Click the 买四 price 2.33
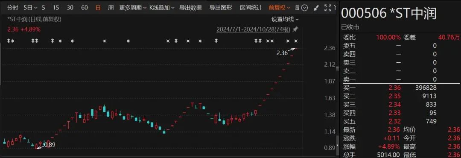This screenshot has height=158, width=461. click(394, 113)
